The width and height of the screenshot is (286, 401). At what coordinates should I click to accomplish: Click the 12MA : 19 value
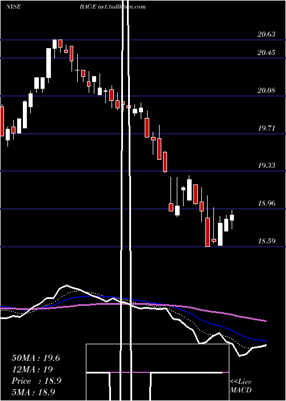[32, 369]
